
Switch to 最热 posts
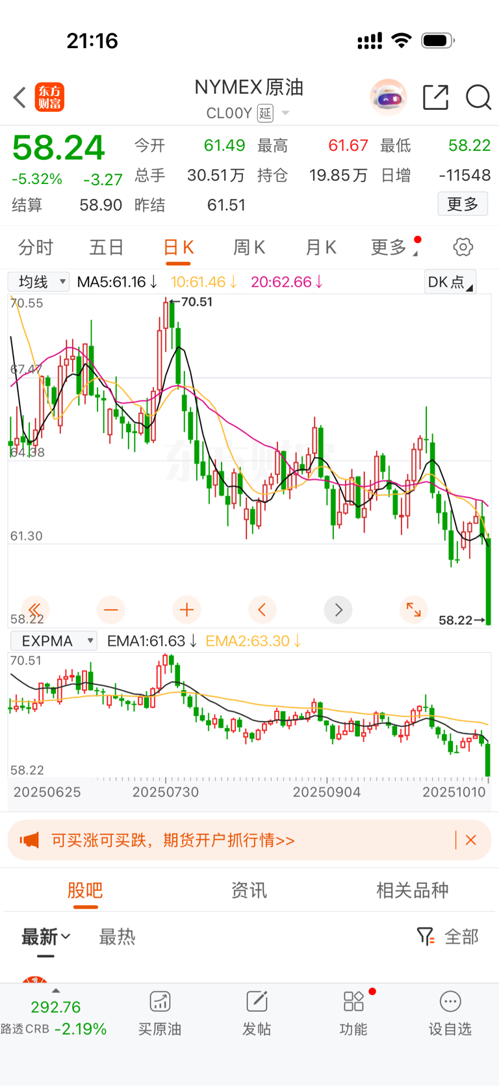tap(117, 937)
